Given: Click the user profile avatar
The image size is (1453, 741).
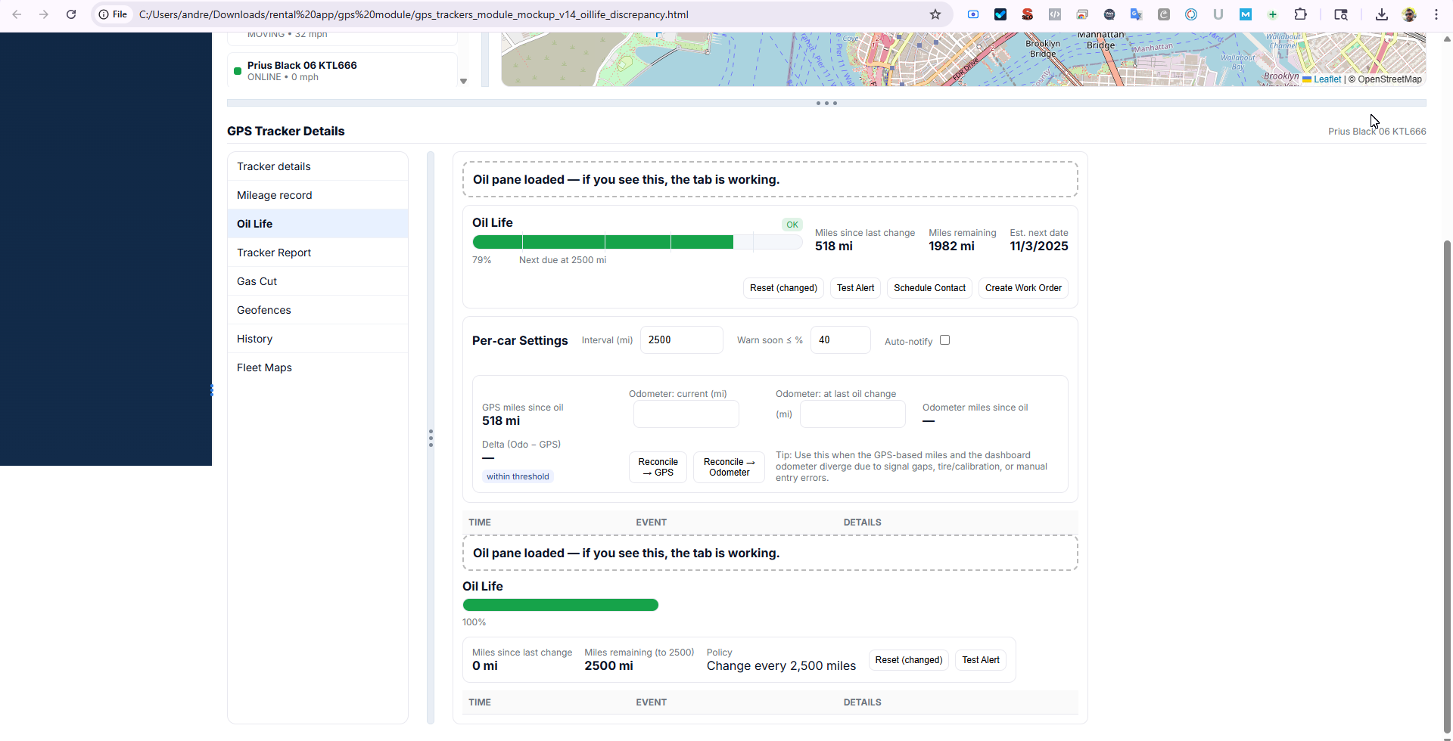Looking at the screenshot, I should pyautogui.click(x=1409, y=14).
